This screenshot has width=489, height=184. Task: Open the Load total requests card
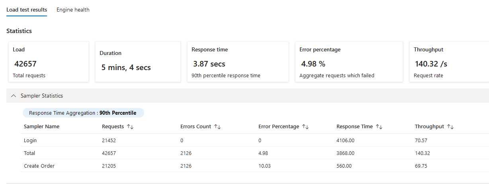(x=49, y=62)
